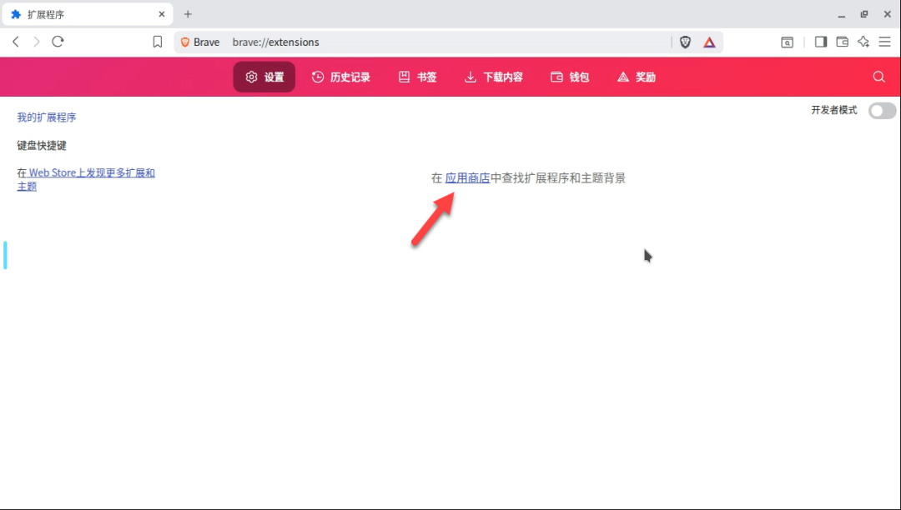This screenshot has width=901, height=510.
Task: Show the sidebar panel
Action: click(x=821, y=42)
